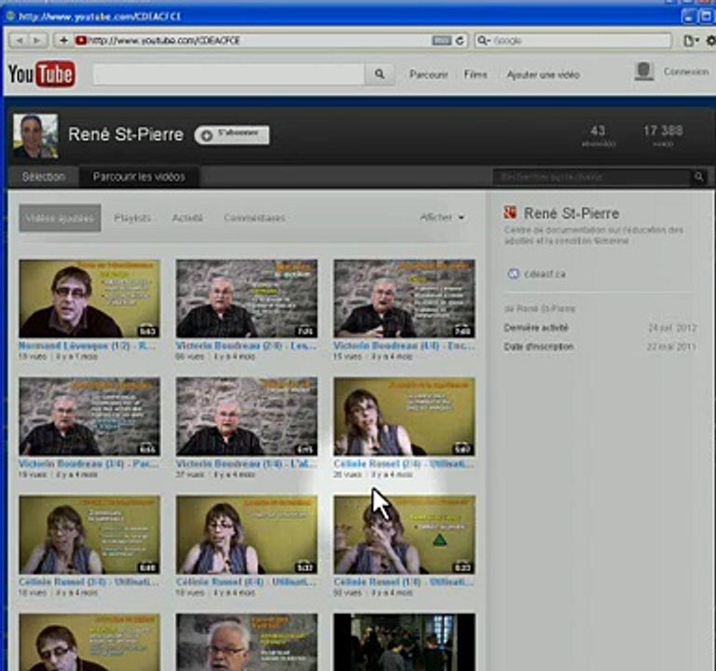716x671 pixels.
Task: Open René St-Pierre's channel avatar
Action: [35, 135]
